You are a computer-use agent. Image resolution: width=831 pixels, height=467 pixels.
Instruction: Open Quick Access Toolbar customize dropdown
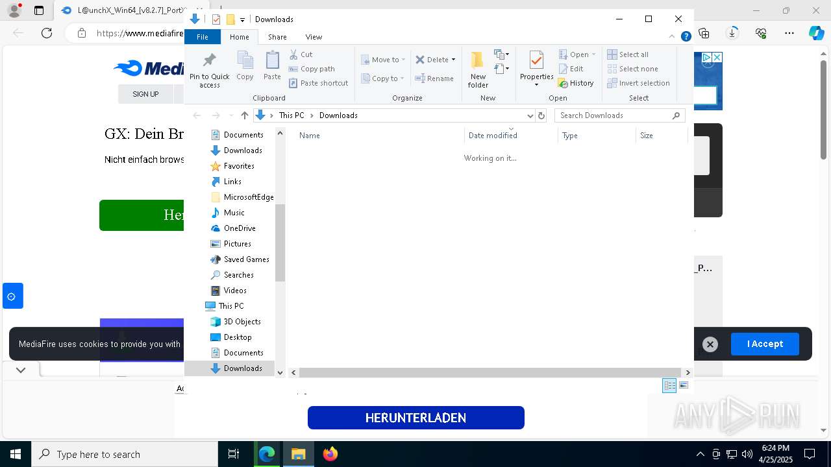pyautogui.click(x=242, y=19)
